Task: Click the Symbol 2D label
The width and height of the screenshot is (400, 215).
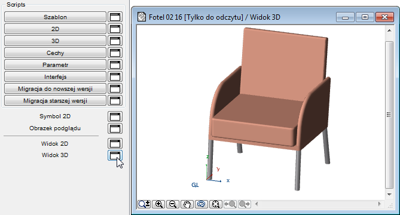Action: (x=55, y=116)
